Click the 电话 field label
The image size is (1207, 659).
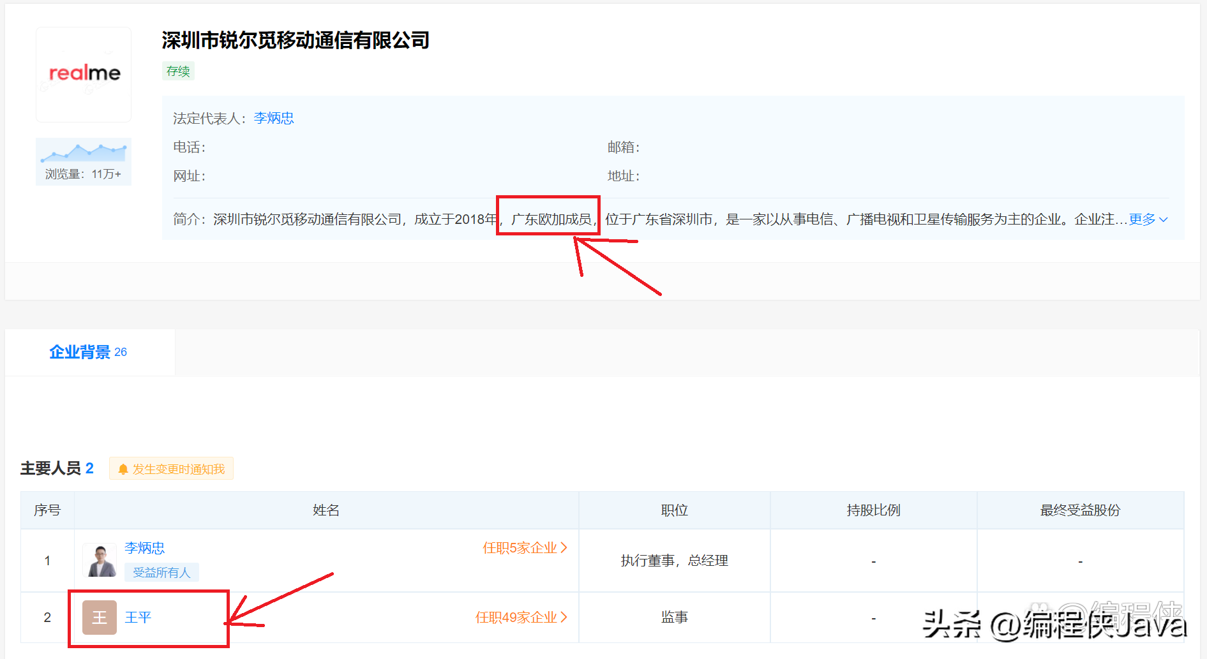[189, 147]
